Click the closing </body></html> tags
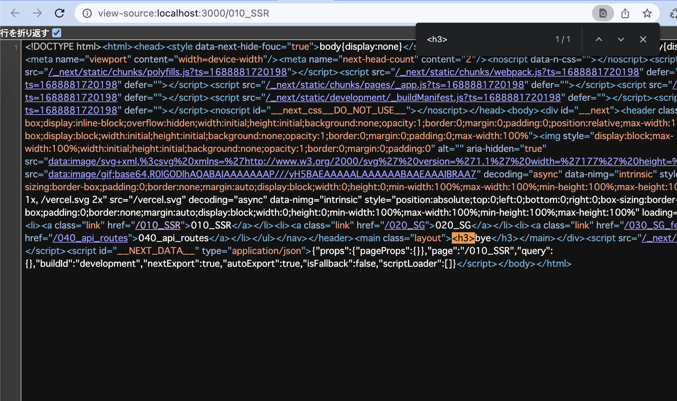 535,263
